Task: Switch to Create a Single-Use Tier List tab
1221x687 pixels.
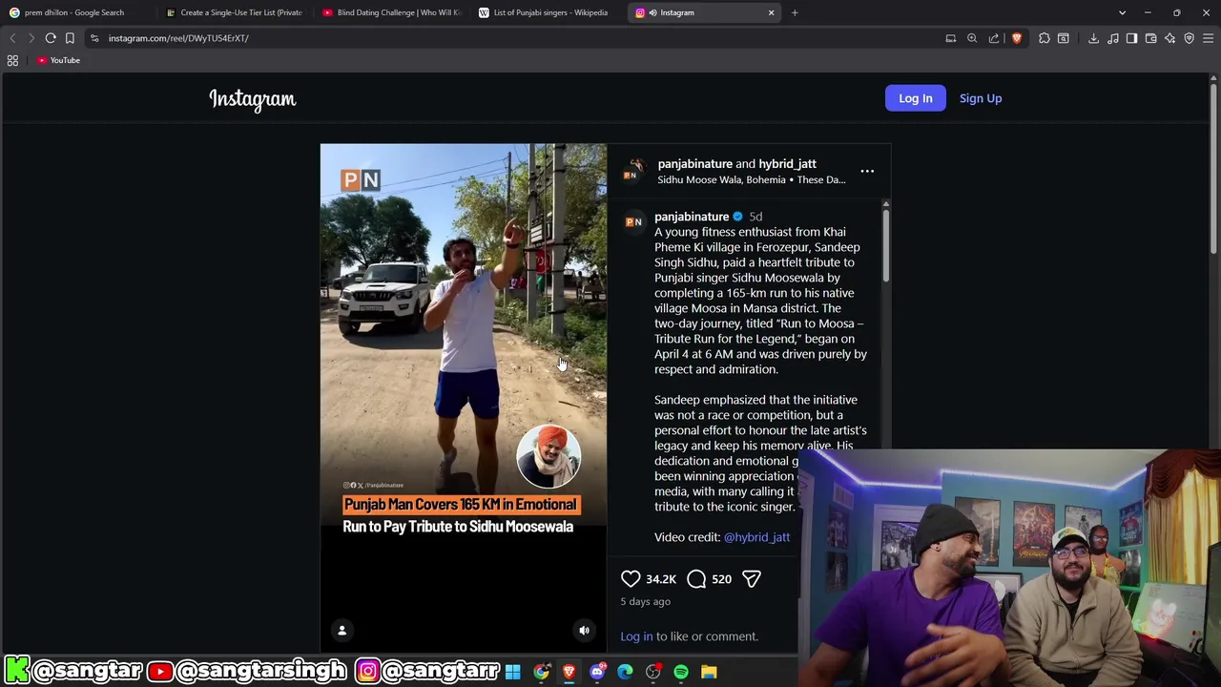Action: [234, 12]
